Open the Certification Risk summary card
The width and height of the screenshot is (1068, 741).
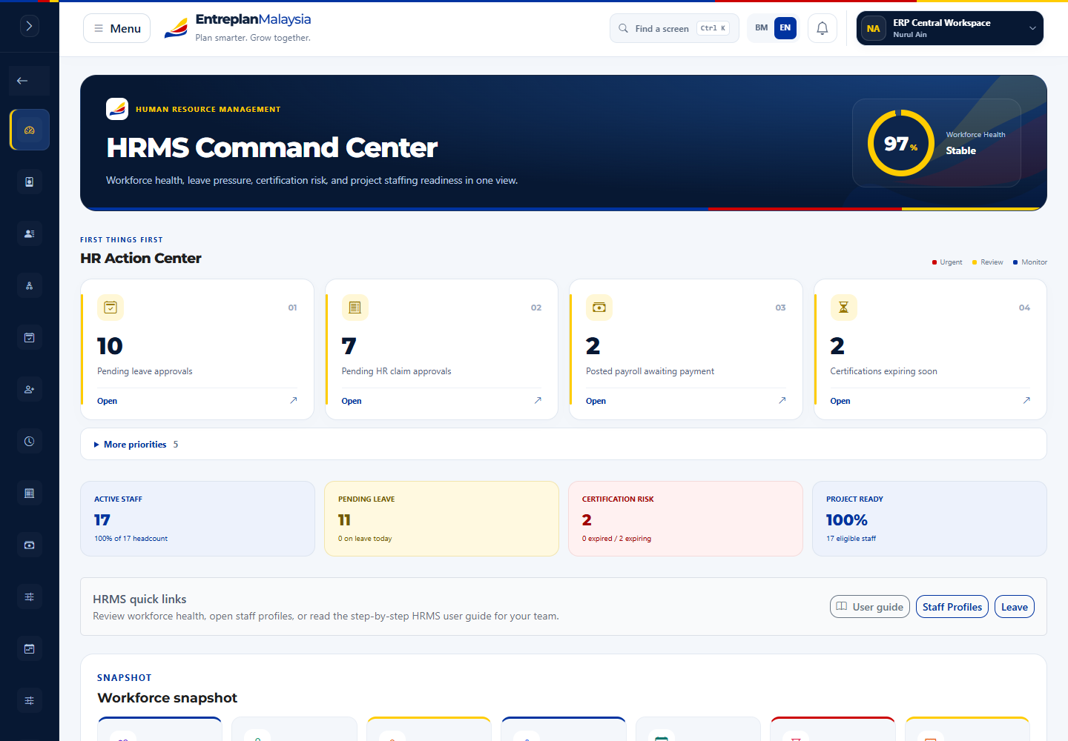tap(685, 519)
